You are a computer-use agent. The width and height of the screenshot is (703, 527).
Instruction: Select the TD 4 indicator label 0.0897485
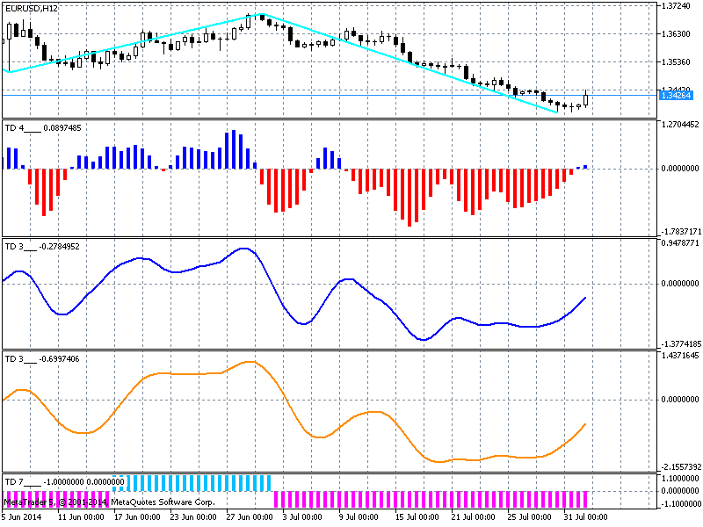[43, 128]
